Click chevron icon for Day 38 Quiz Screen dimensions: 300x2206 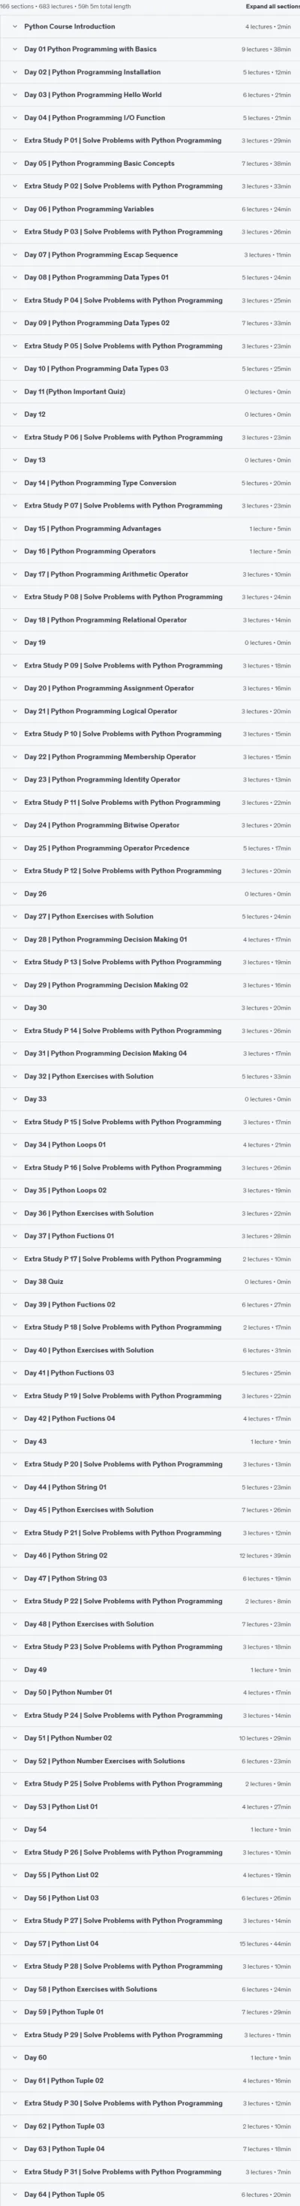pyautogui.click(x=14, y=1281)
